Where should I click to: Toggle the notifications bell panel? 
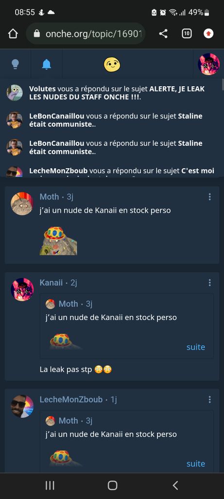pos(47,64)
